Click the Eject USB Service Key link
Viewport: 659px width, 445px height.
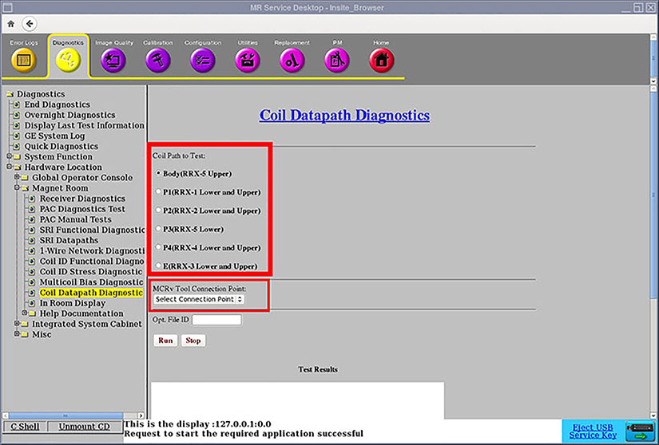pos(592,431)
